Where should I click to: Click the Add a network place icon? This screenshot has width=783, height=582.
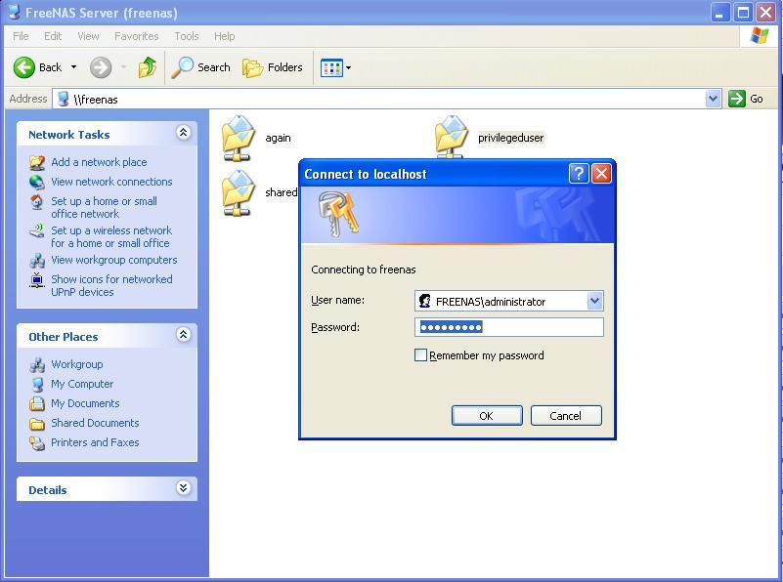pos(37,162)
